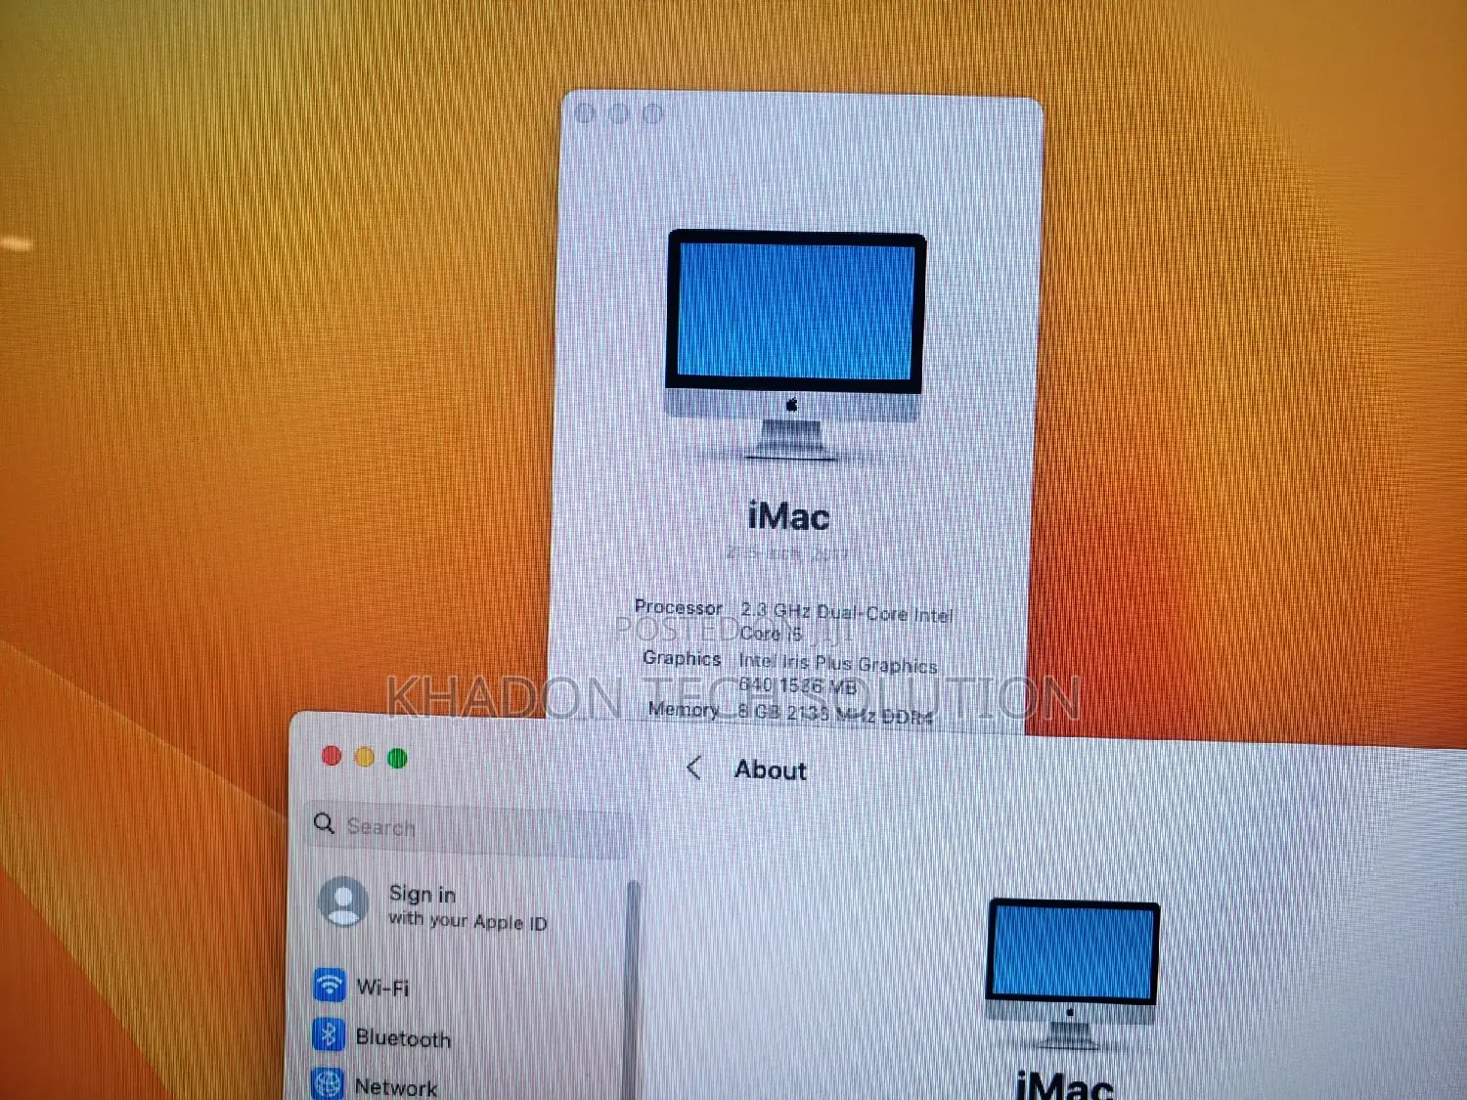Click 'Intel Iris Plus Graphics' value
This screenshot has width=1467, height=1100.
pos(838,664)
